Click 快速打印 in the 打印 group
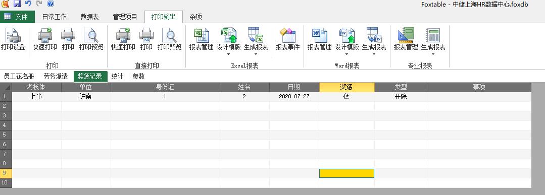 pos(45,39)
